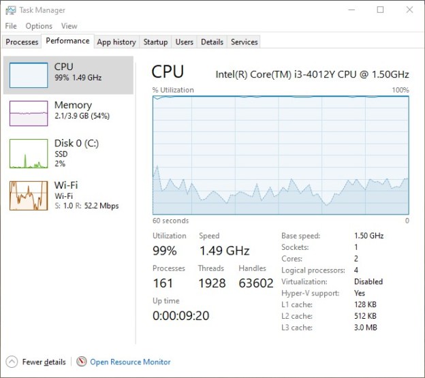Open the View menu
The image size is (425, 378).
coord(69,26)
